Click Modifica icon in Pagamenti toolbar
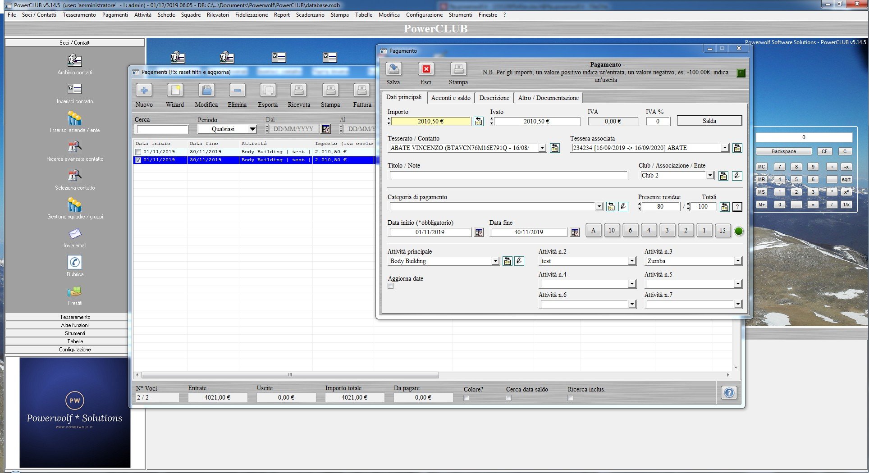 click(206, 91)
